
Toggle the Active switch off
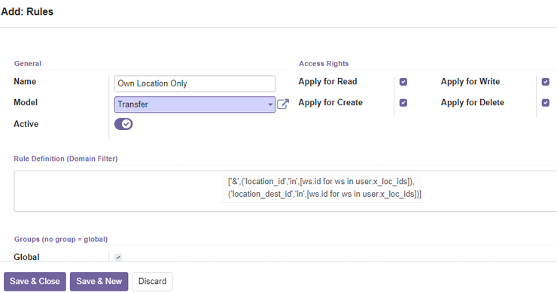(123, 124)
